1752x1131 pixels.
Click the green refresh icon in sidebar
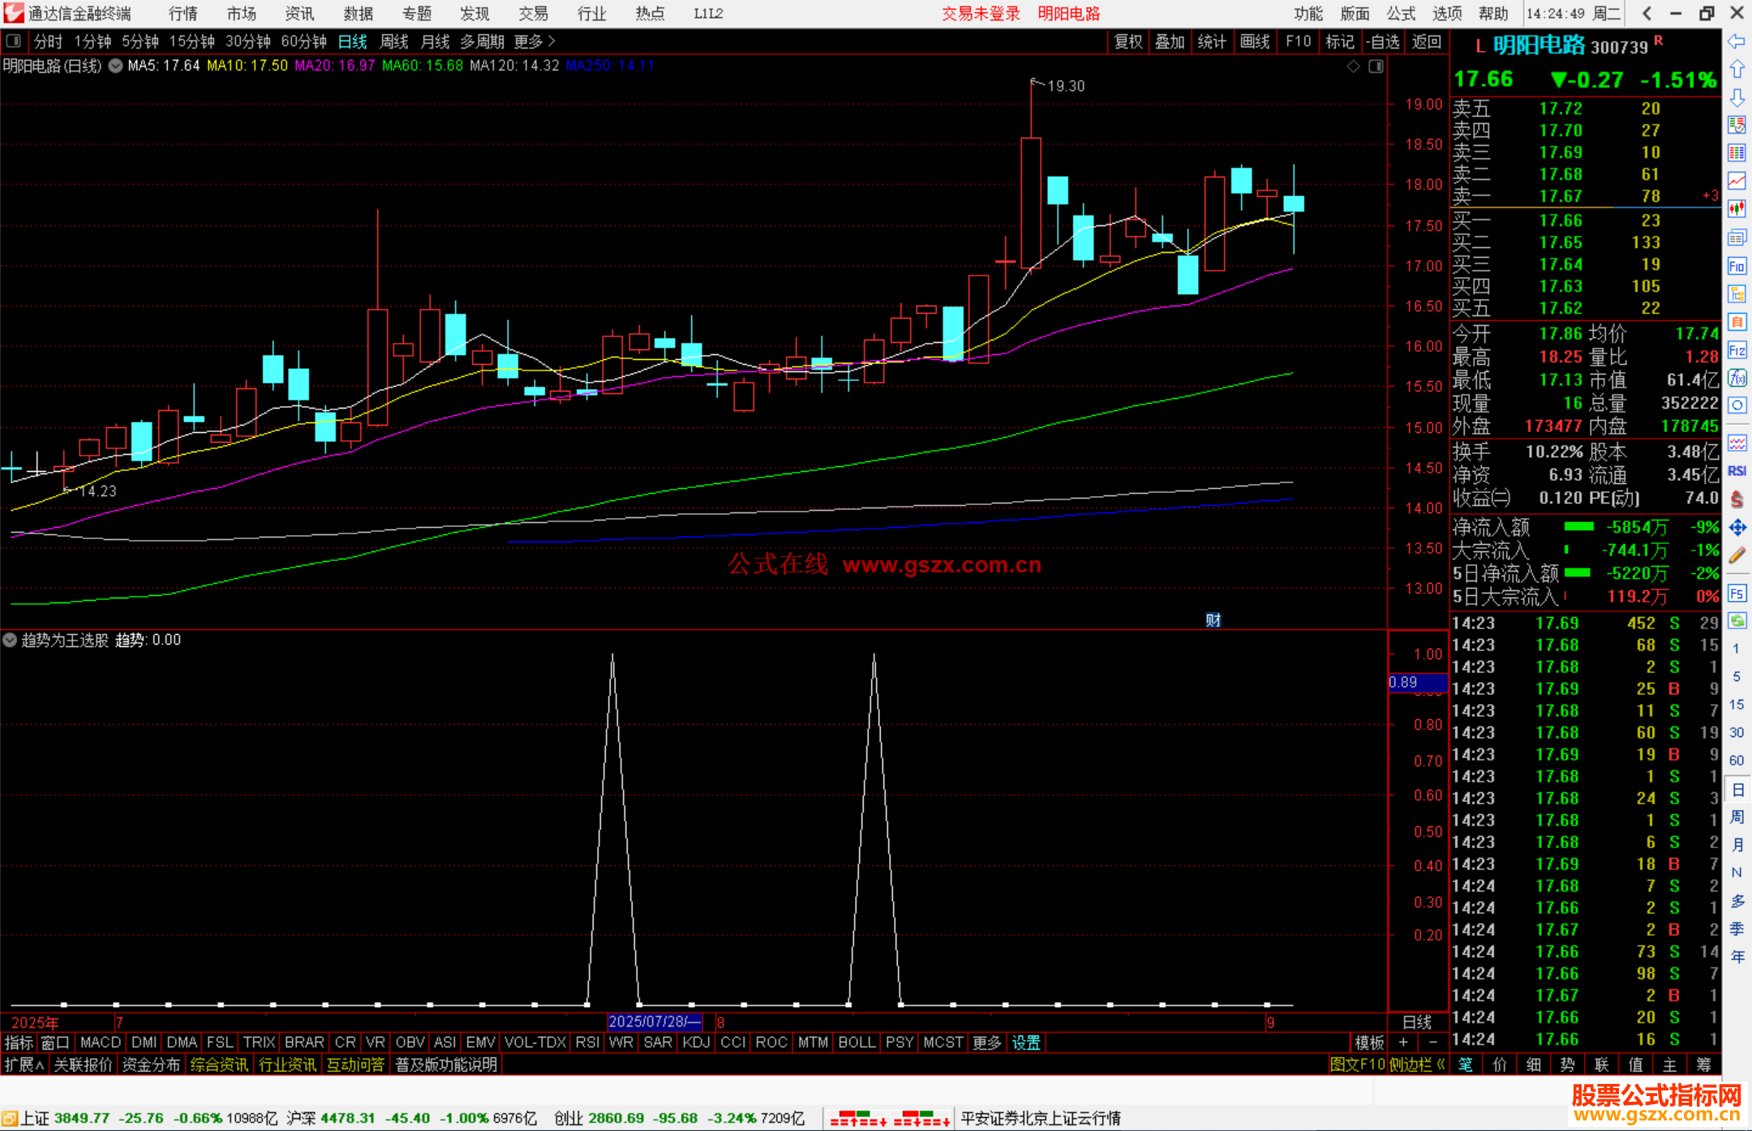(x=1737, y=621)
